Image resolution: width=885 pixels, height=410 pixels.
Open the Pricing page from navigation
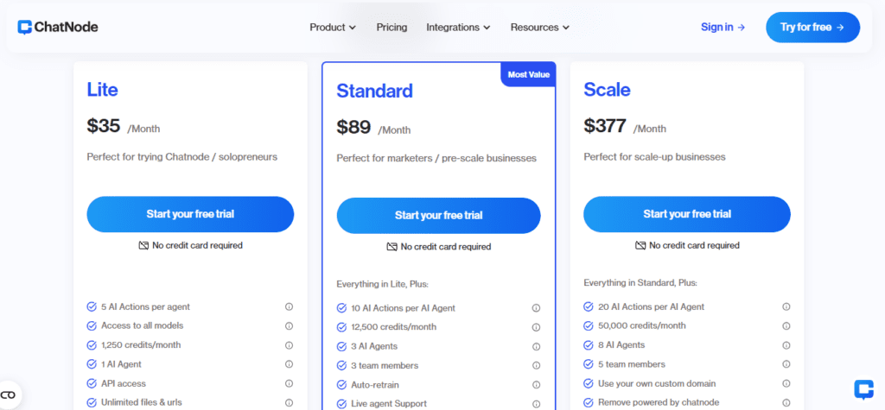click(392, 27)
